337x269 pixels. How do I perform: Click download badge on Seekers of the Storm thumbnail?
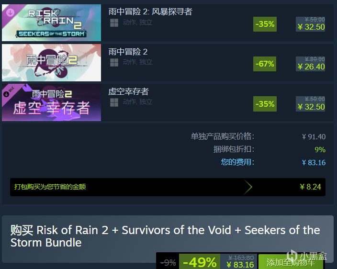(10, 12)
